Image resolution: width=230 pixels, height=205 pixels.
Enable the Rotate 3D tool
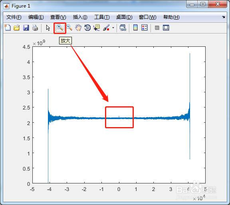(87, 28)
